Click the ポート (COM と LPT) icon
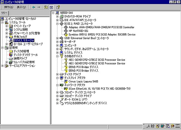The width and height of the screenshot is (181, 130). (x=62, y=99)
